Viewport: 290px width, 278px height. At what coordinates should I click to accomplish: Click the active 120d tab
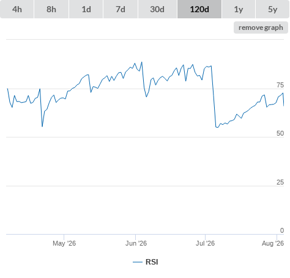[199, 9]
